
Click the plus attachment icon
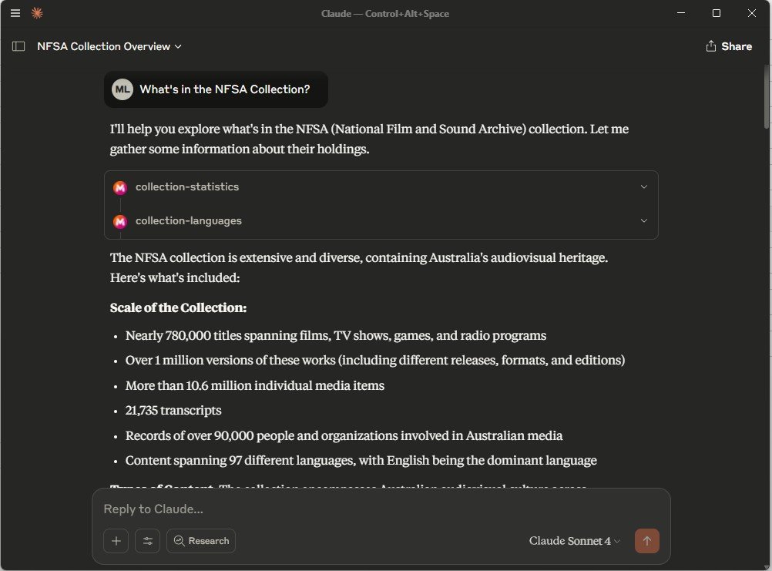pyautogui.click(x=116, y=541)
